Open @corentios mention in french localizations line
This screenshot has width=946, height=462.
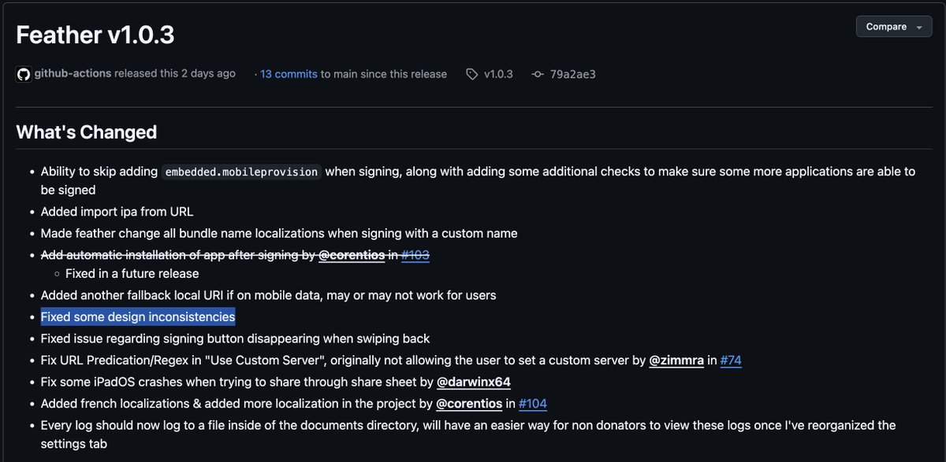coord(469,404)
